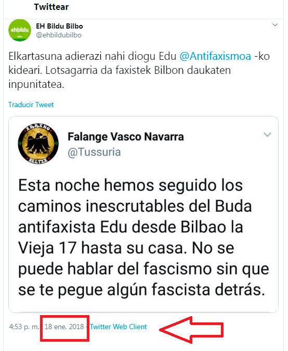Click the Traducir Tweet link
The image size is (288, 351).
click(31, 105)
